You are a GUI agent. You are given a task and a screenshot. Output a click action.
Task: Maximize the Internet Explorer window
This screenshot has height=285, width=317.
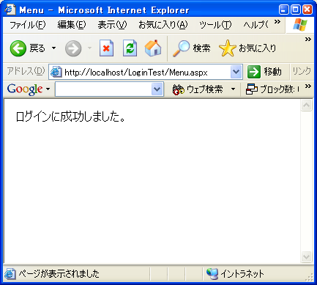click(x=295, y=10)
